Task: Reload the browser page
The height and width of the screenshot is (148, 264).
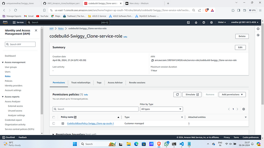Action: click(x=16, y=10)
